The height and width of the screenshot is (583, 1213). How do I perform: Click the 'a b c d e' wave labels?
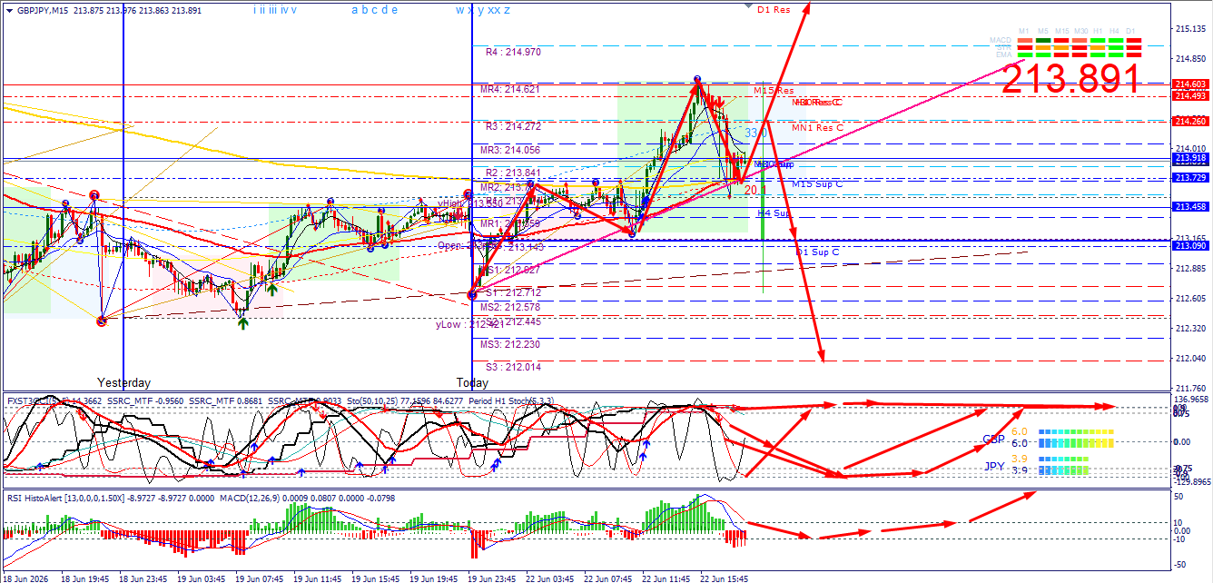tap(375, 10)
